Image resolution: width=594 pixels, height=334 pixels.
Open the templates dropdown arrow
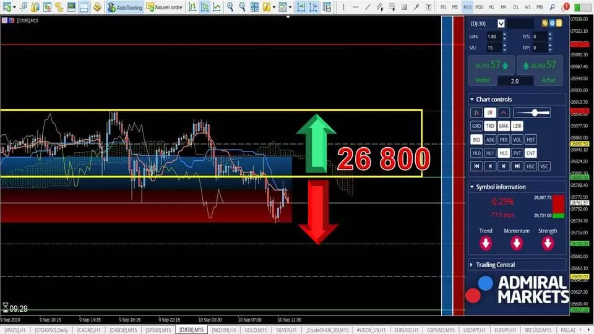[290, 7]
